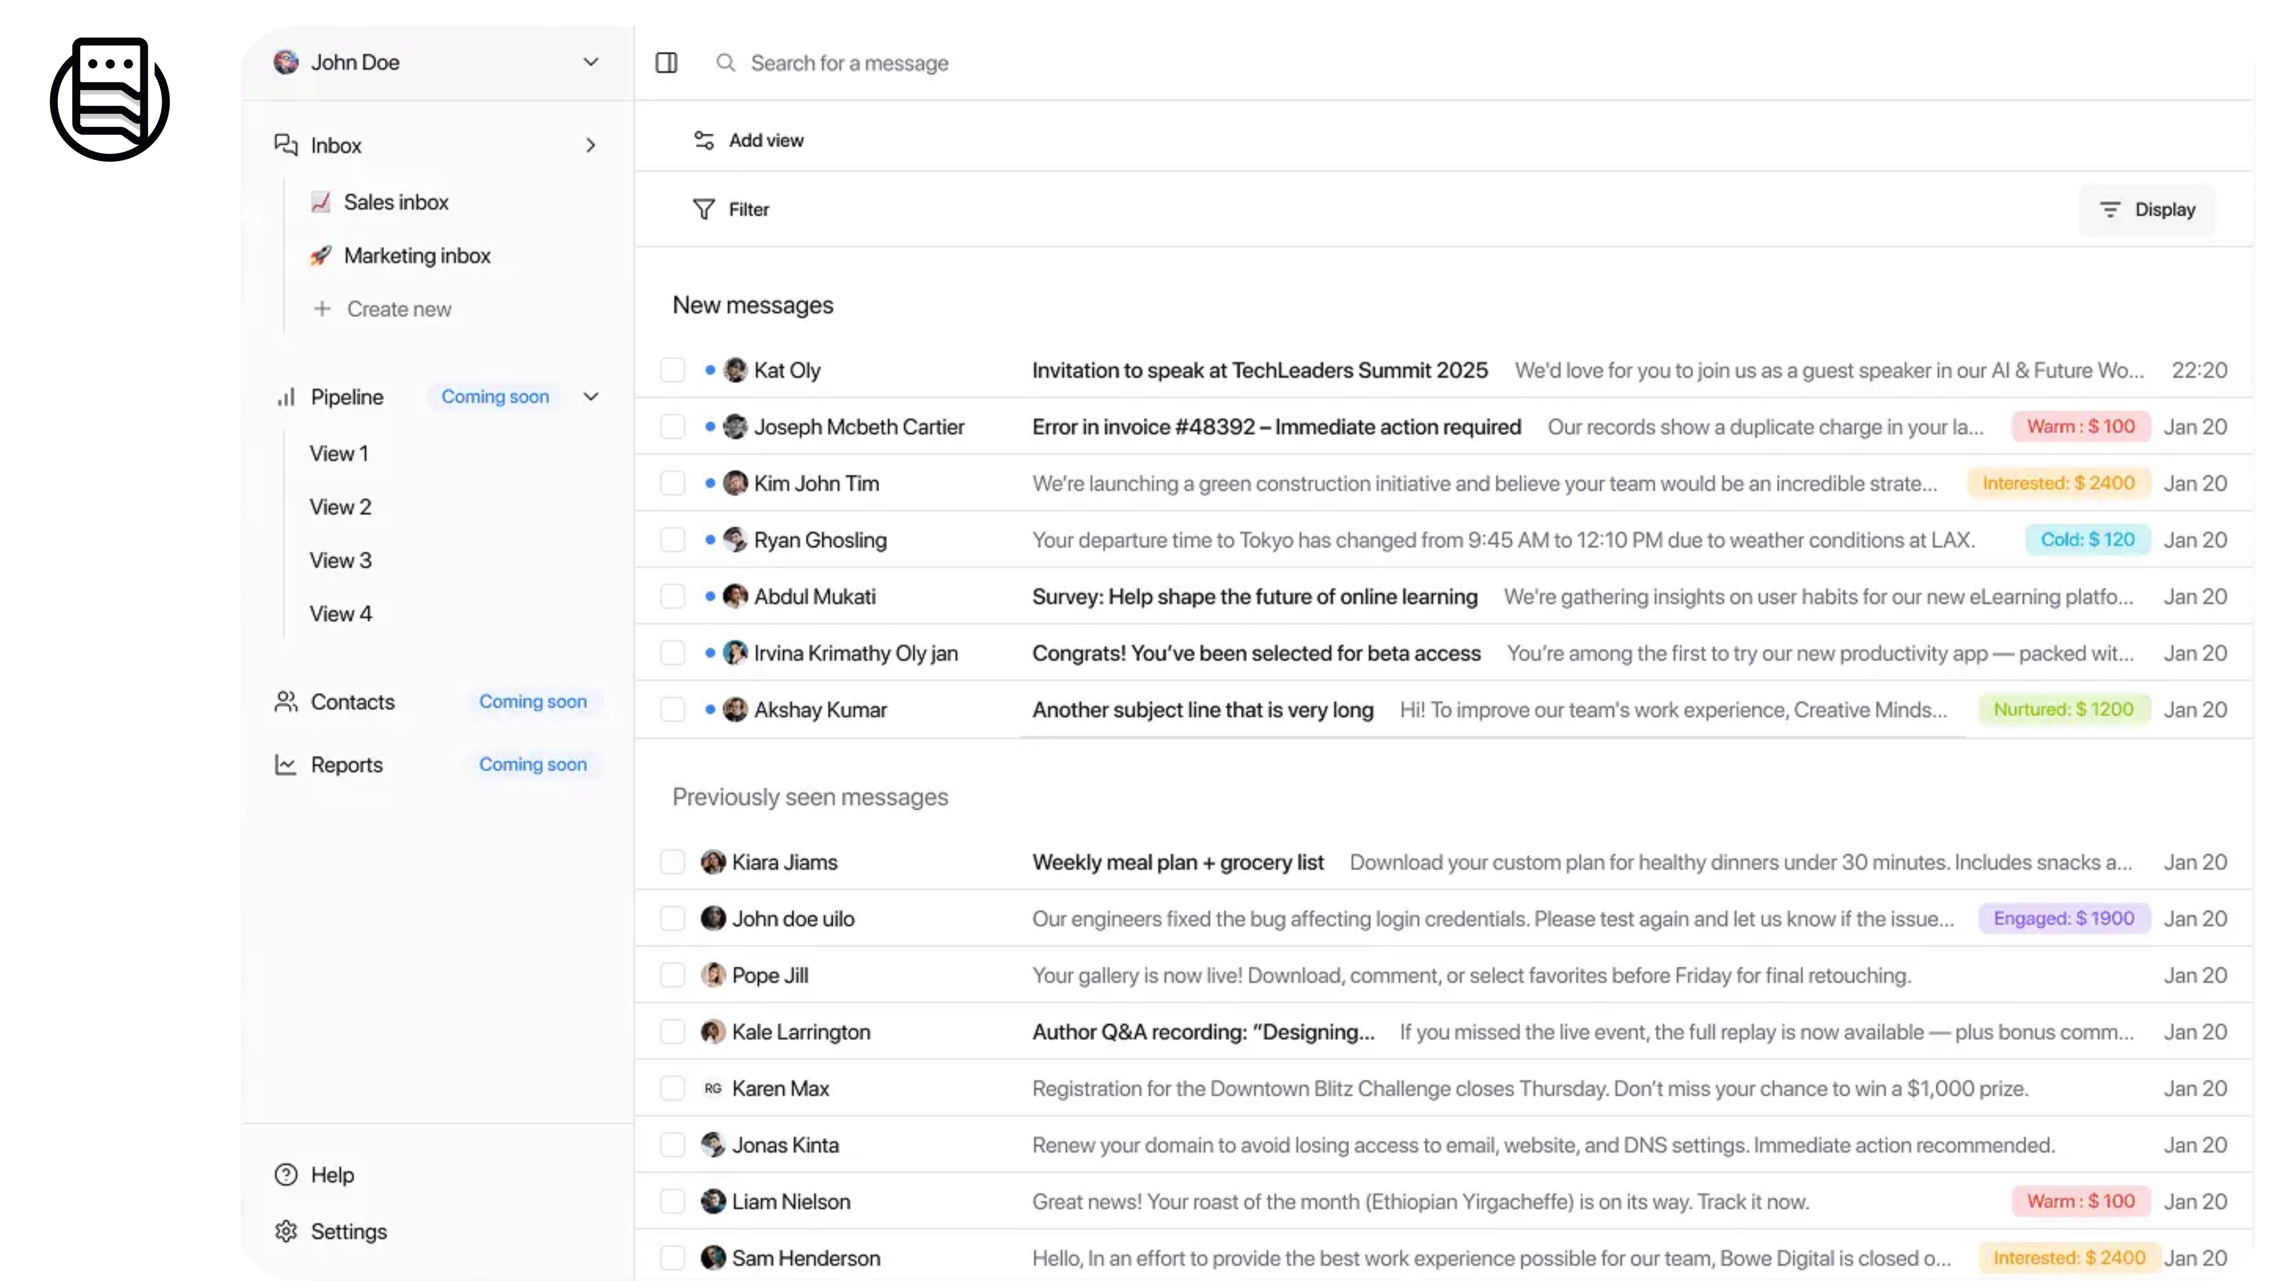Click the app logo icon

pos(110,99)
